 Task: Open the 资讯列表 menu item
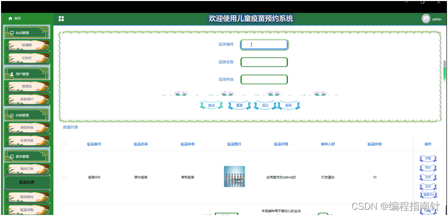tap(27, 128)
